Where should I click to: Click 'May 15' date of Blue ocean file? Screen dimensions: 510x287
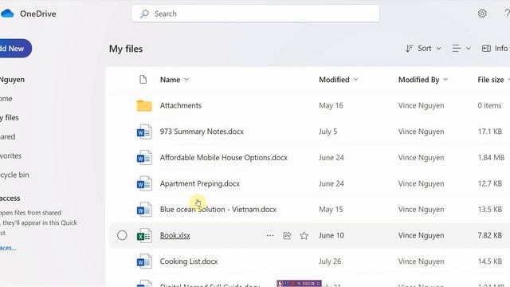331,209
